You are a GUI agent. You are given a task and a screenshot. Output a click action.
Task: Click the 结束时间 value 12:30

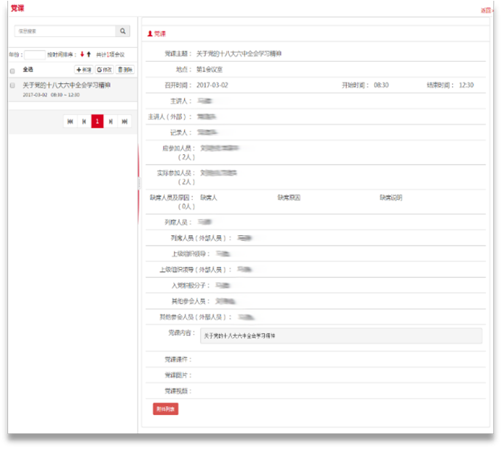click(x=466, y=85)
